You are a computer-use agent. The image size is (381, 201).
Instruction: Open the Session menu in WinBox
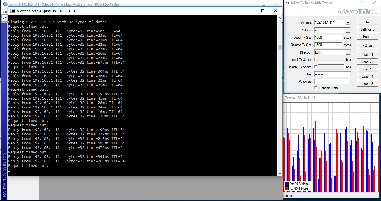pyautogui.click(x=5, y=11)
